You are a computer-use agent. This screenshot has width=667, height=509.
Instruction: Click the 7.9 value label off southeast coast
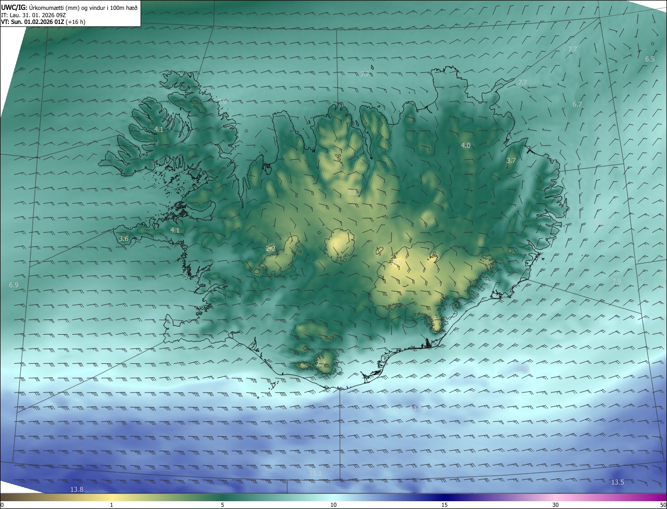tap(616, 281)
